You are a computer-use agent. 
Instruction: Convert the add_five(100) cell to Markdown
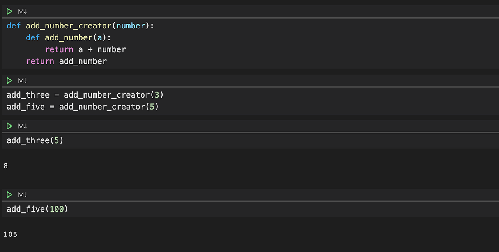click(22, 194)
